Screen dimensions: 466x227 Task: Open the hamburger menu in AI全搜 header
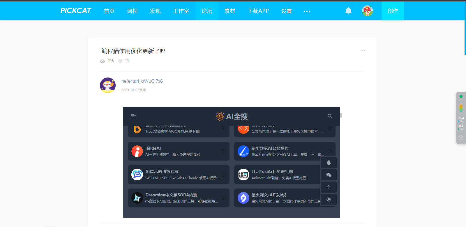tap(133, 116)
